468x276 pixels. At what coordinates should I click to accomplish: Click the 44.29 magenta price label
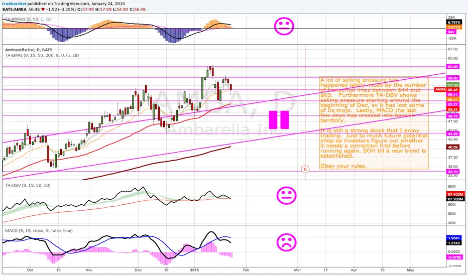[453, 134]
